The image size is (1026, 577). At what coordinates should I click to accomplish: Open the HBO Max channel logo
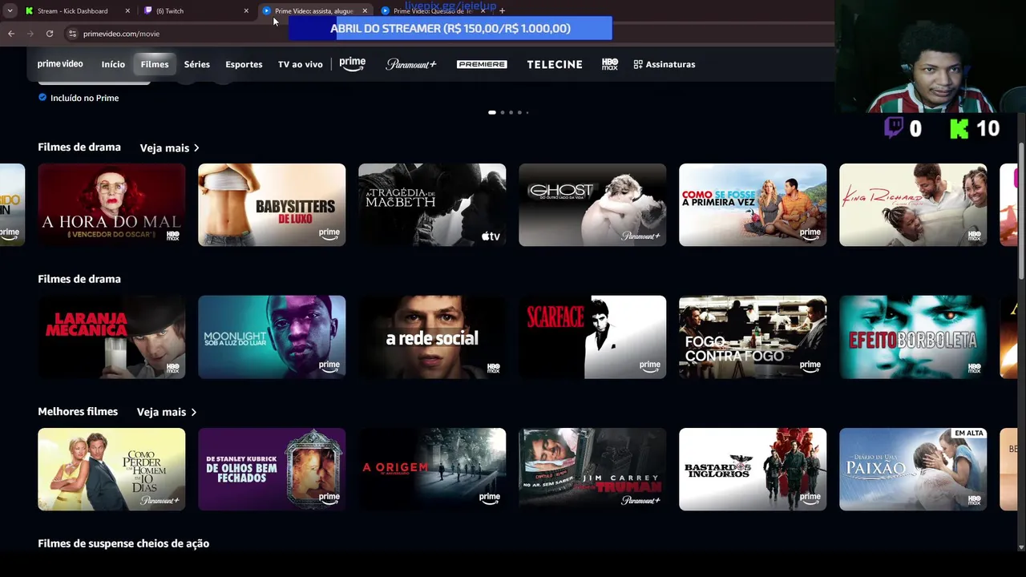coord(610,64)
